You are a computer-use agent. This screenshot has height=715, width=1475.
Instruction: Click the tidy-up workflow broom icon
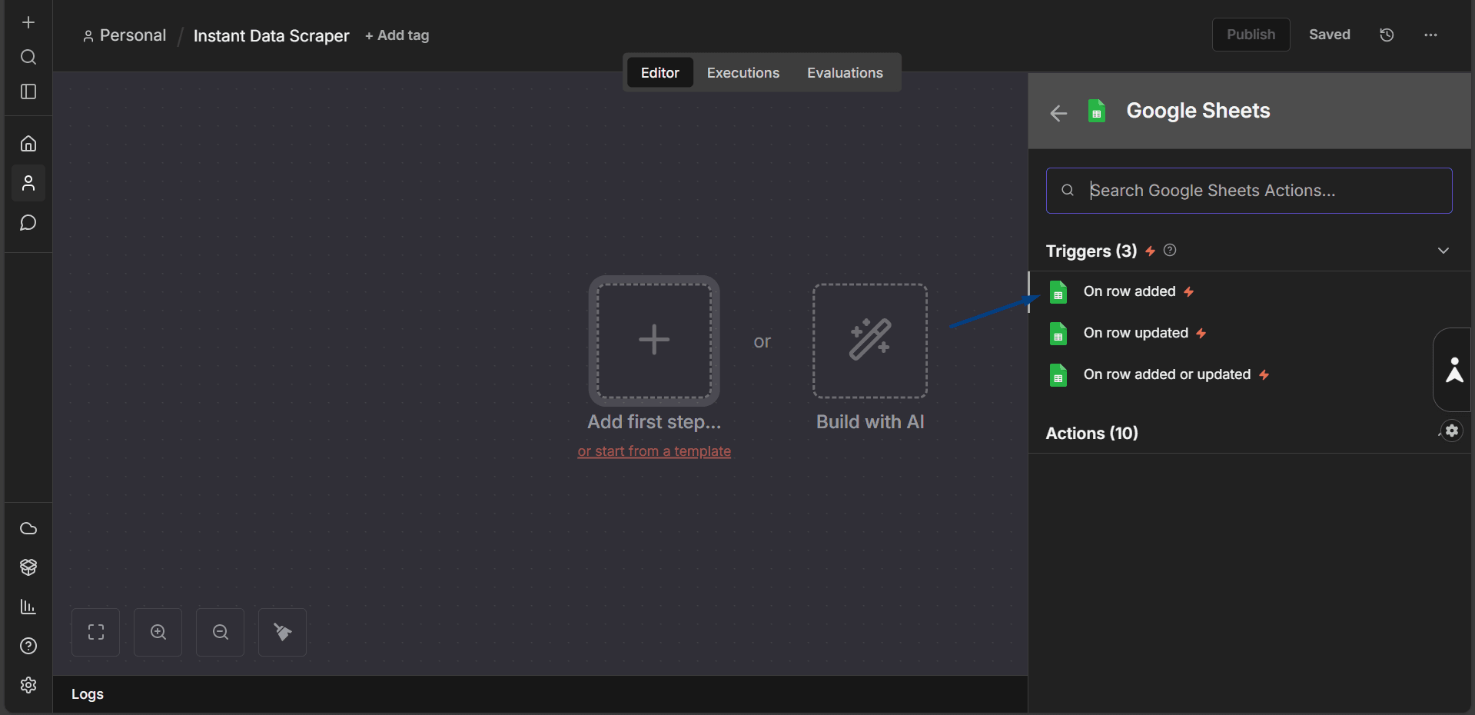(283, 632)
